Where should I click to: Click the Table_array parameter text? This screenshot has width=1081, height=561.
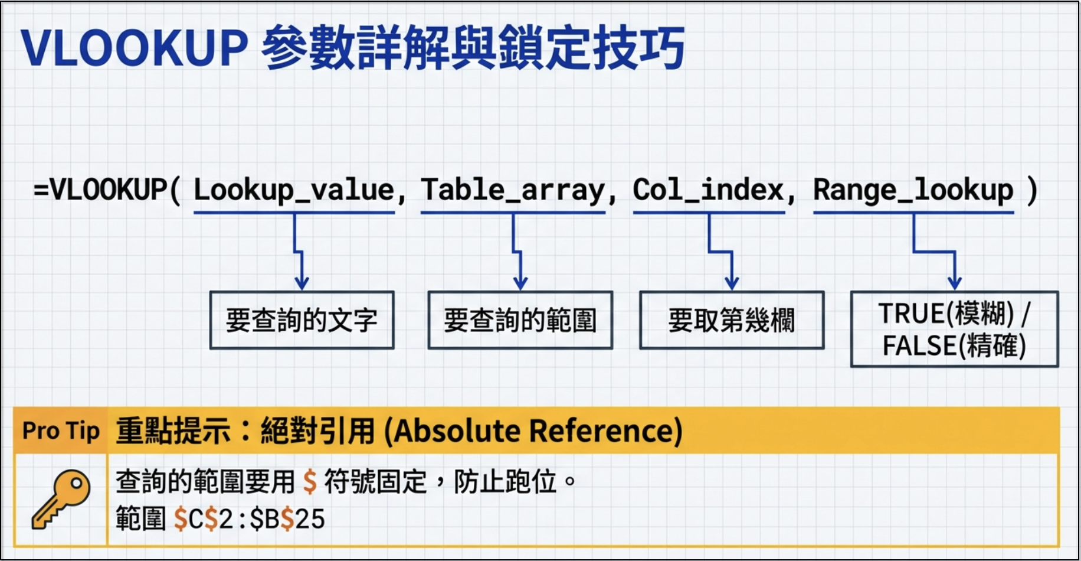pyautogui.click(x=513, y=190)
